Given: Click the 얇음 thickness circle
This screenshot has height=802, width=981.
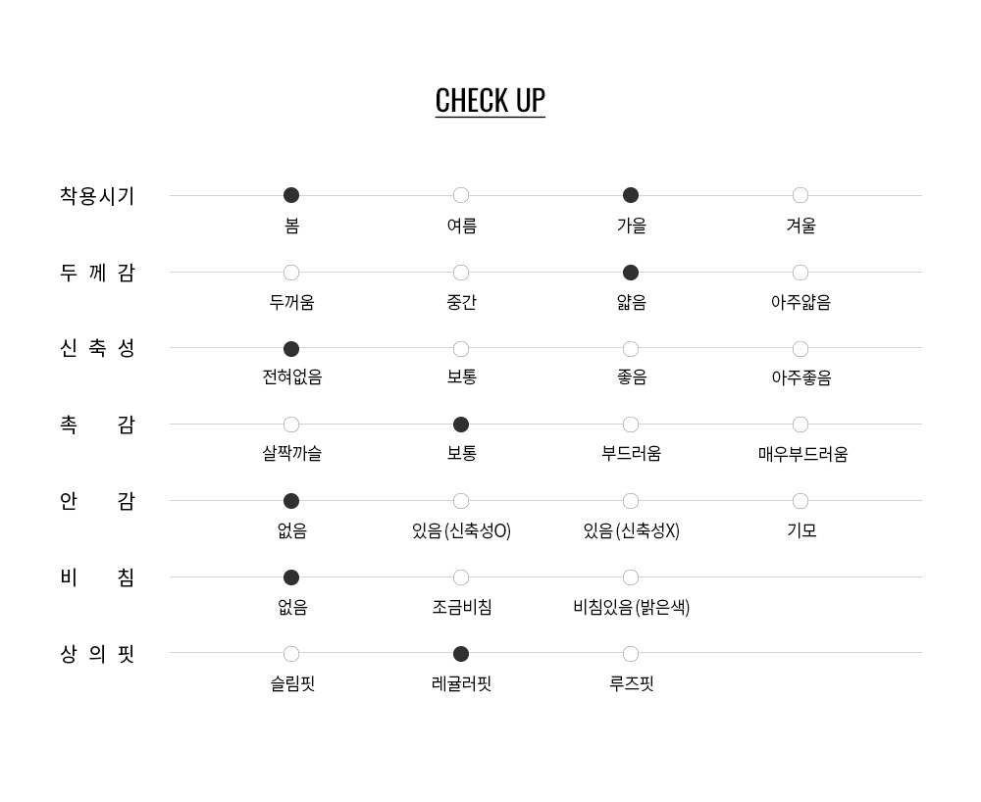Looking at the screenshot, I should pos(631,273).
